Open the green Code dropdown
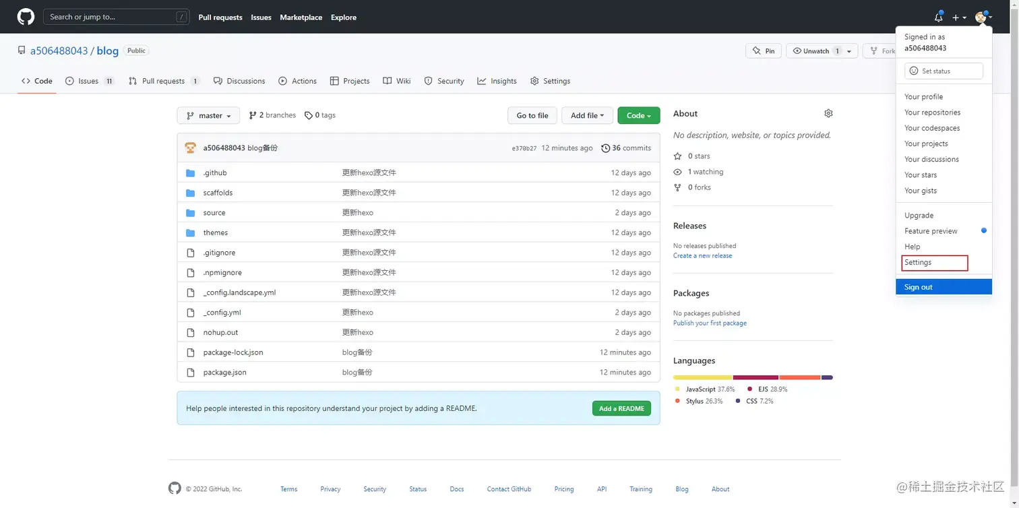This screenshot has height=508, width=1019. 639,116
